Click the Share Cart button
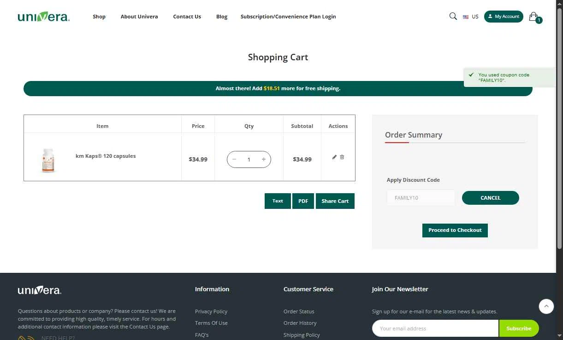This screenshot has width=563, height=340. tap(335, 201)
